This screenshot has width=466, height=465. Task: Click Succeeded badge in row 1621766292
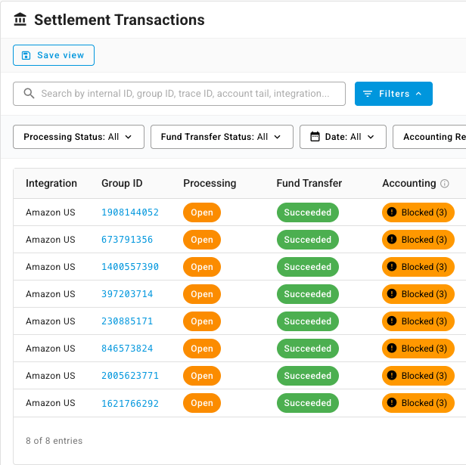(x=308, y=403)
